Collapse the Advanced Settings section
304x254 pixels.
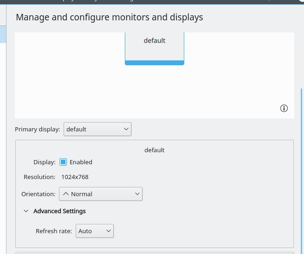[x=26, y=211]
